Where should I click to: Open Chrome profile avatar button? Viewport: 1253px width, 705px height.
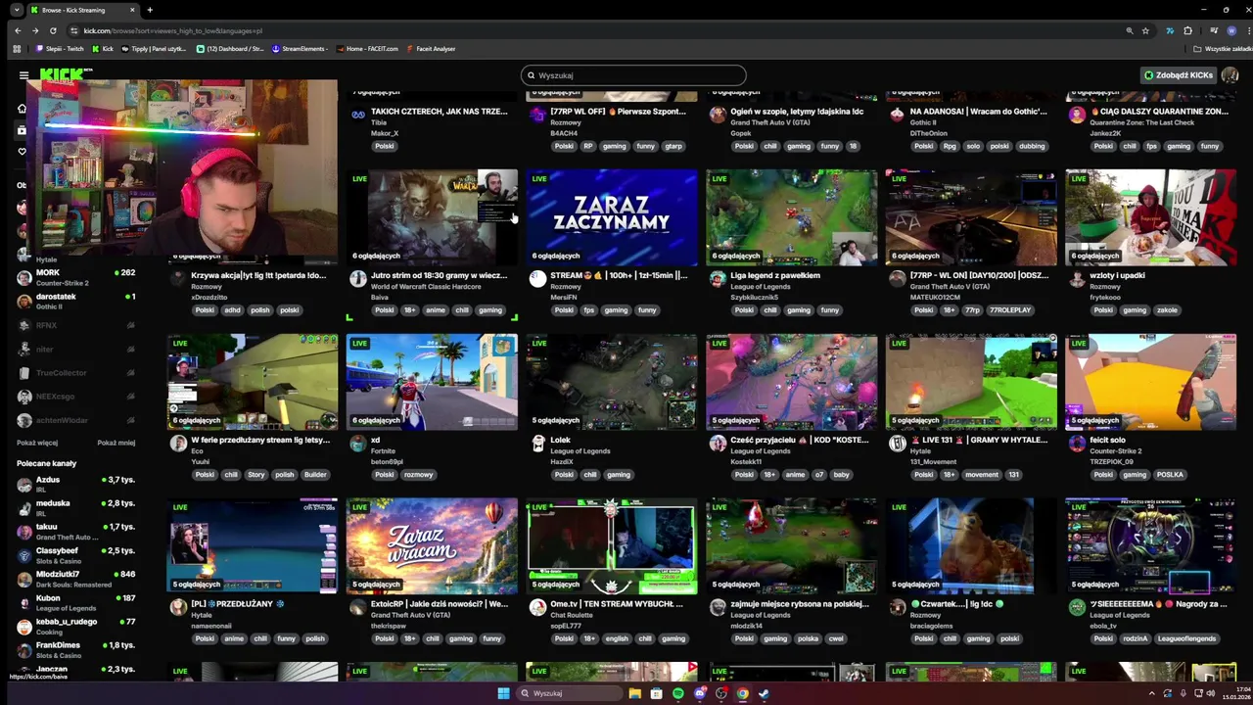point(1231,30)
